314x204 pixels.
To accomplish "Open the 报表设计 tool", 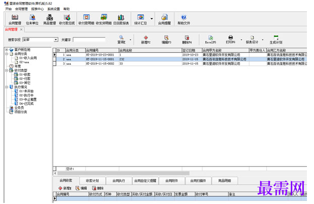I will (x=252, y=39).
